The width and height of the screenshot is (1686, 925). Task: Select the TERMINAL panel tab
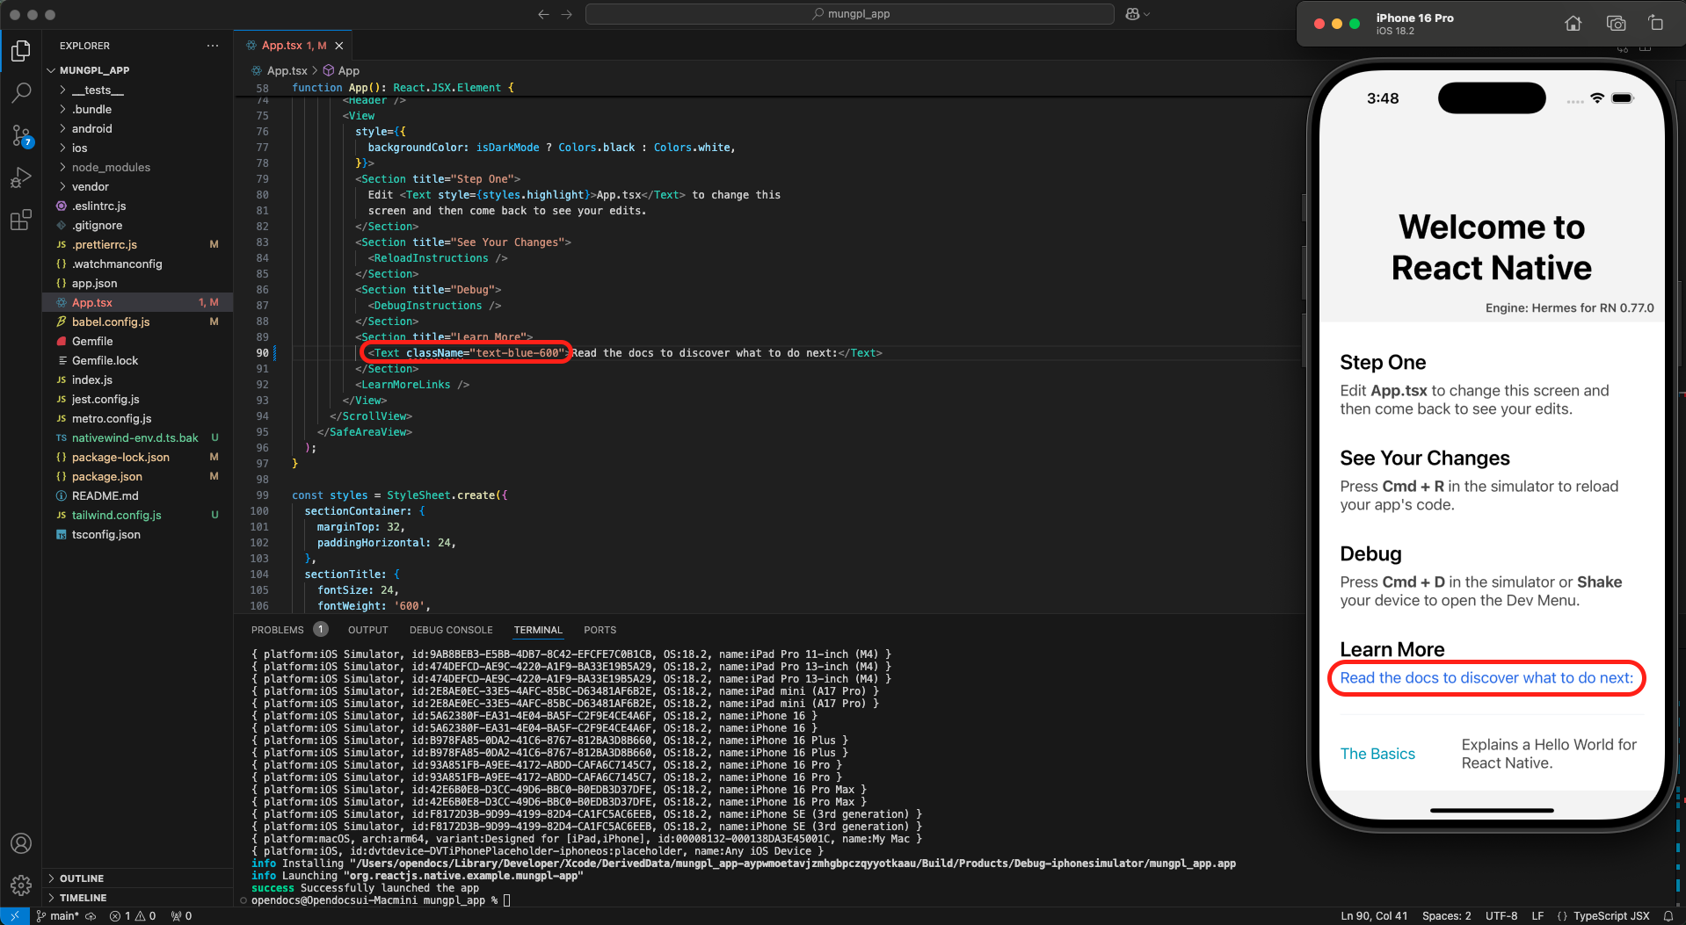(538, 630)
